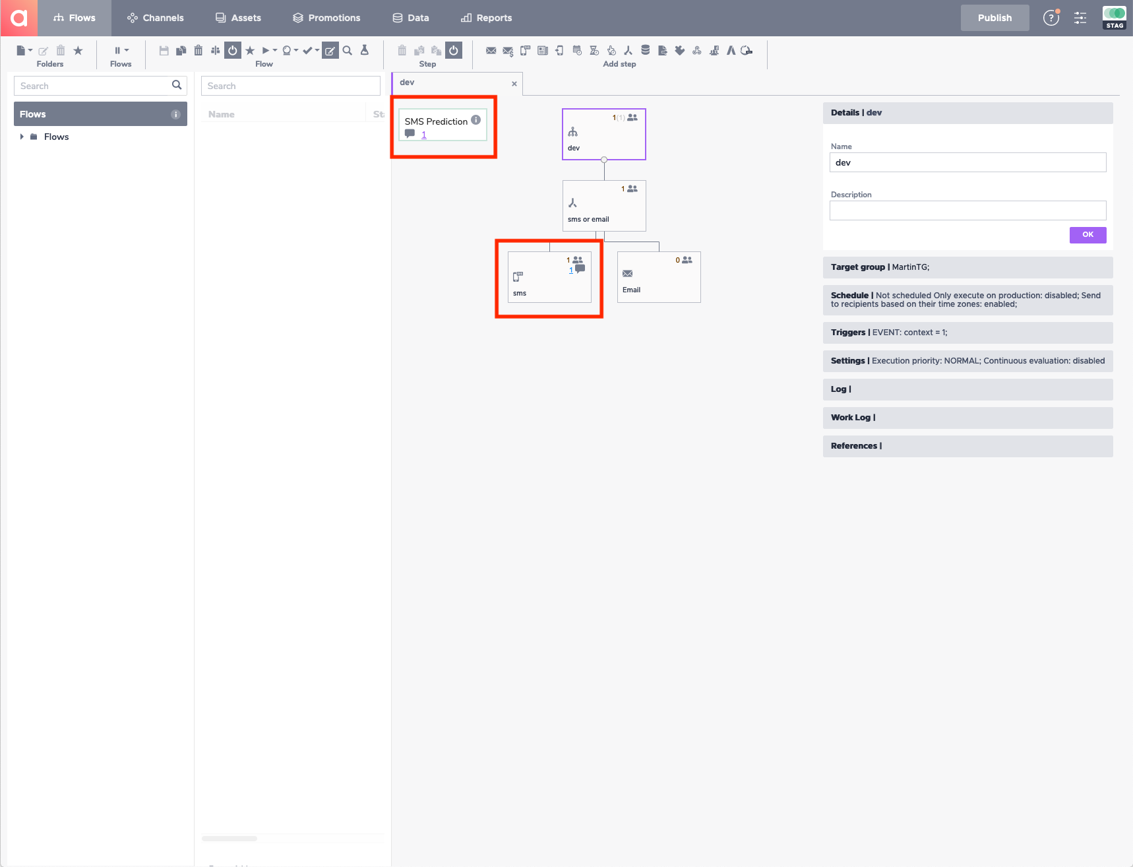Toggle the Step power button

click(454, 50)
